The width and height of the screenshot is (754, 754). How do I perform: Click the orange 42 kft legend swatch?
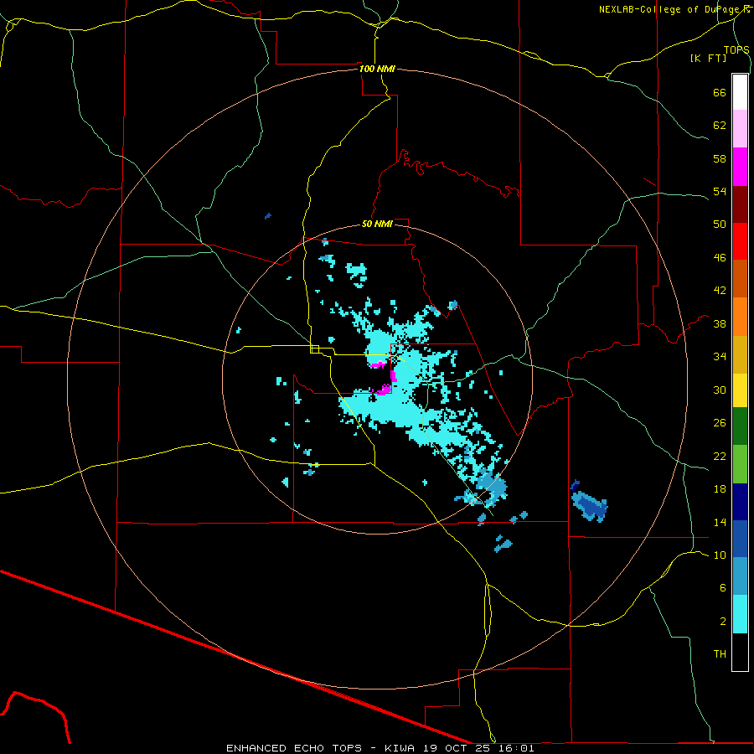click(x=740, y=317)
